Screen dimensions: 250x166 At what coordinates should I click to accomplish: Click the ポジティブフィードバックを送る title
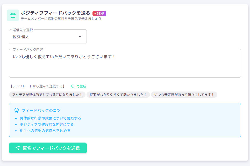(55, 13)
